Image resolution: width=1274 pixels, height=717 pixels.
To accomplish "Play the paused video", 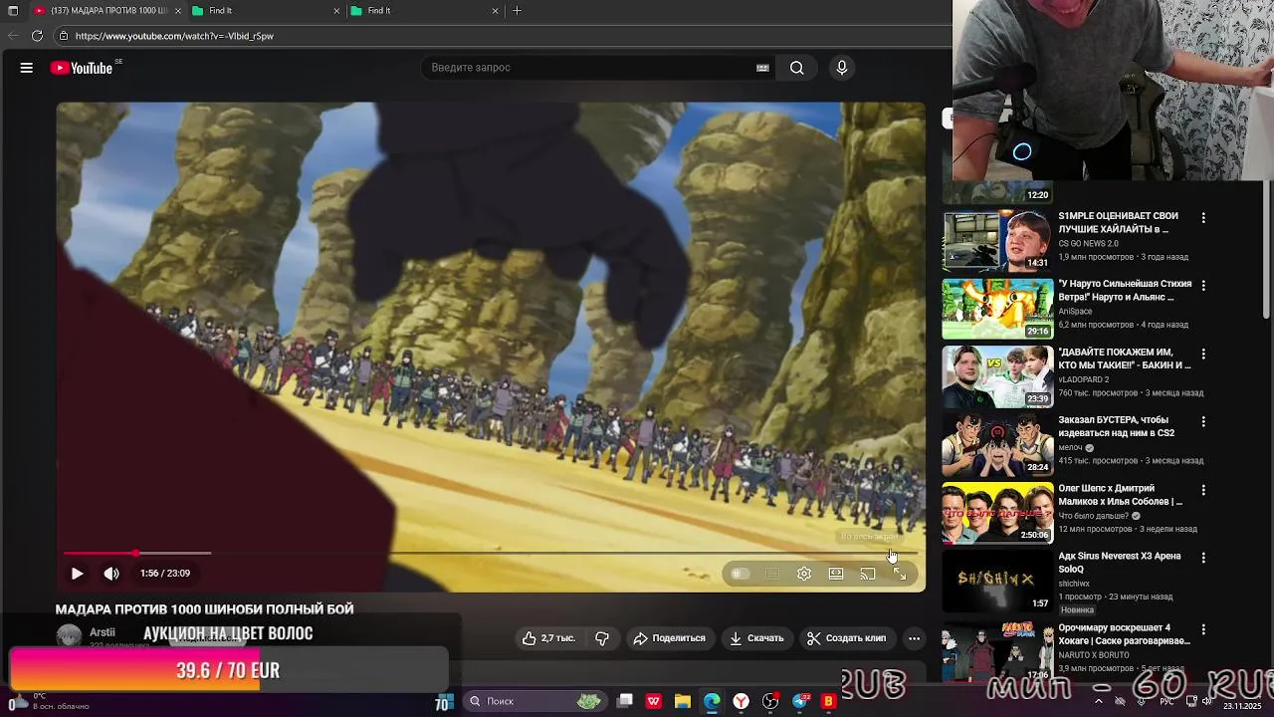I will (x=77, y=574).
